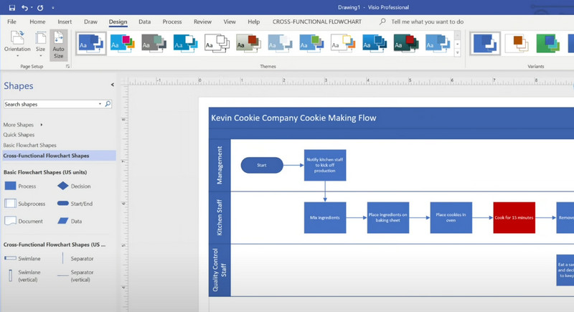Select the Process shape
The height and width of the screenshot is (312, 574).
[20, 186]
